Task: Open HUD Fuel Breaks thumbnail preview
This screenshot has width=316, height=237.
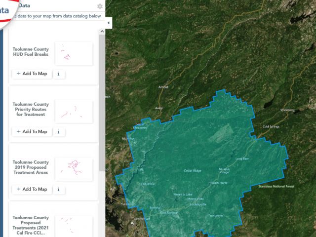Action: [x=74, y=54]
